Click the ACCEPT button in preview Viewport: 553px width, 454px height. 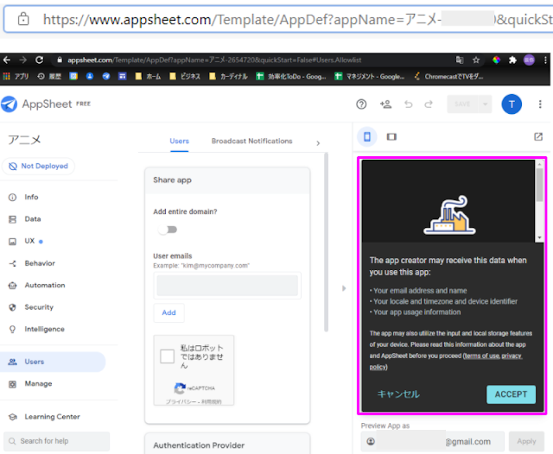[511, 394]
